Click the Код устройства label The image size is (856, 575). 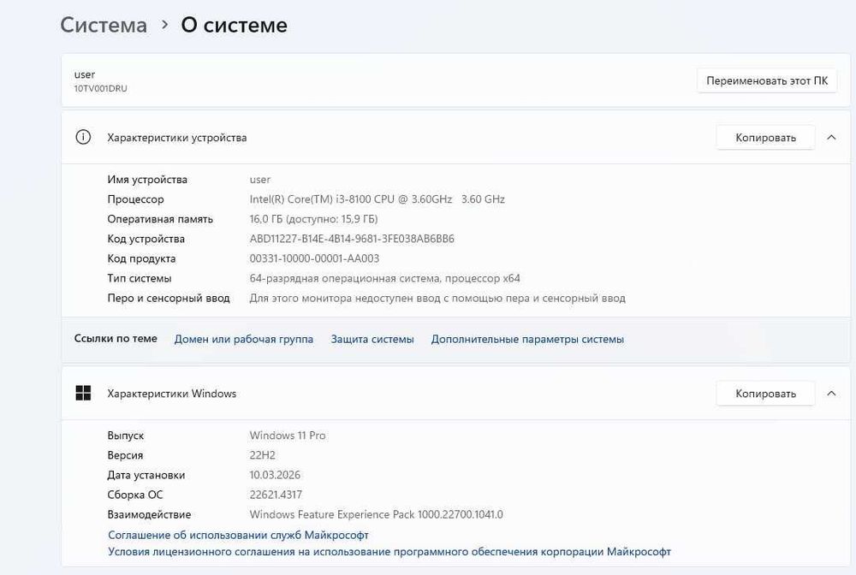point(146,239)
